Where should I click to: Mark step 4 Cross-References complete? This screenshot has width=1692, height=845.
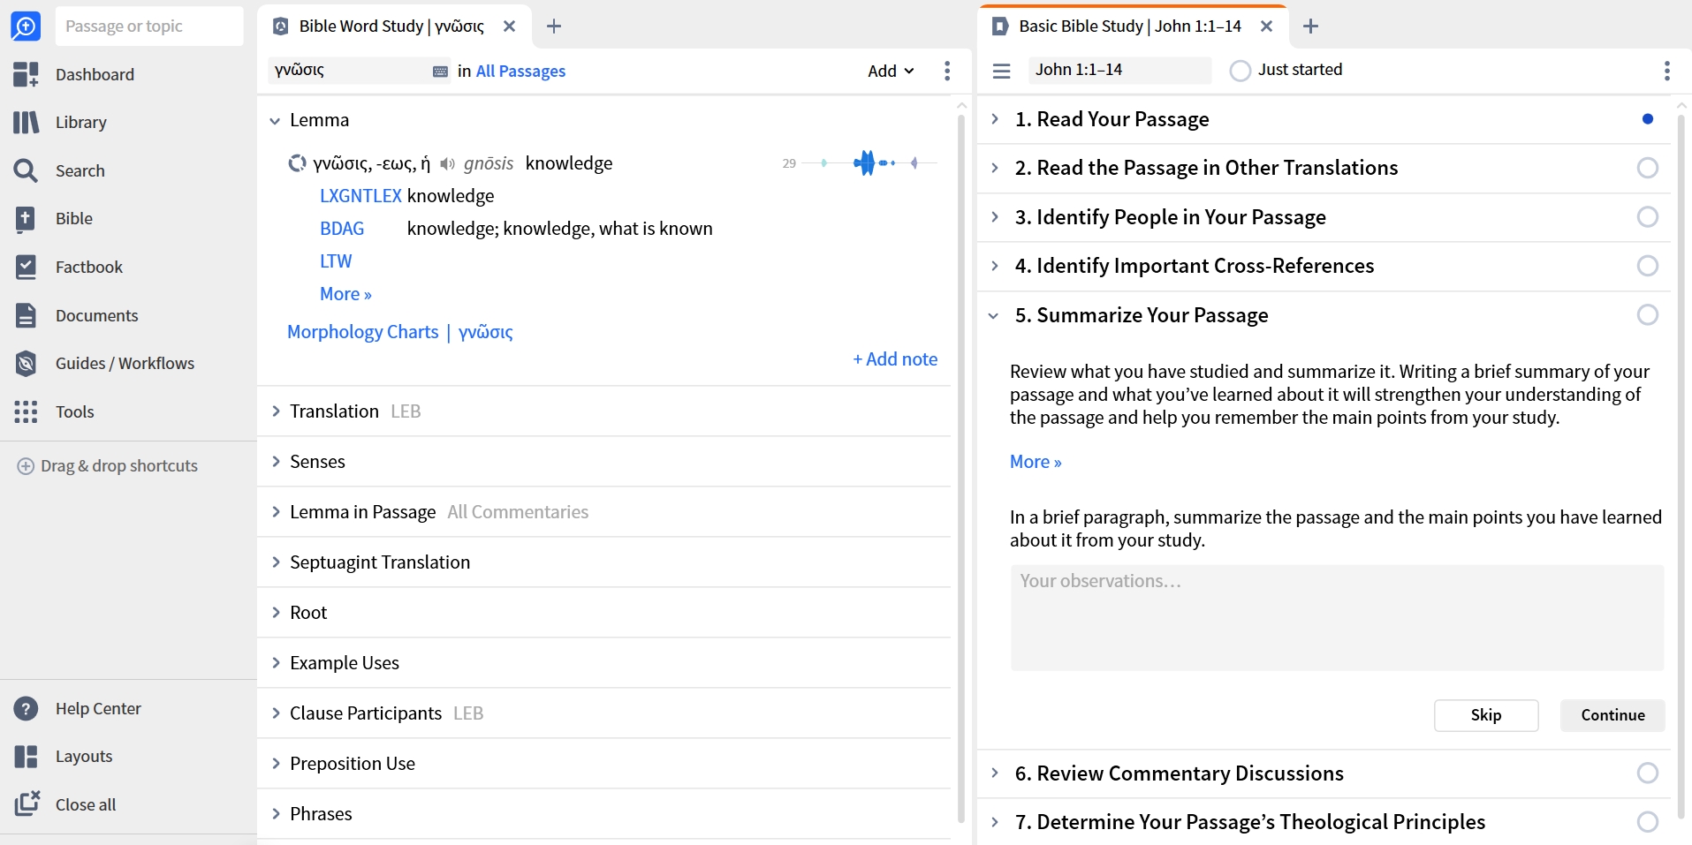1648,266
